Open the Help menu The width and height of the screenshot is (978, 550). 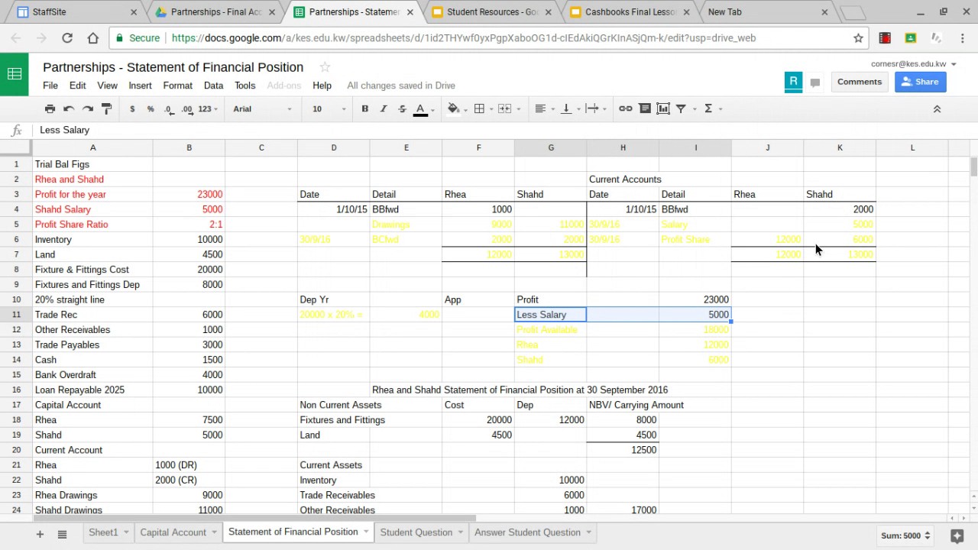pyautogui.click(x=322, y=86)
